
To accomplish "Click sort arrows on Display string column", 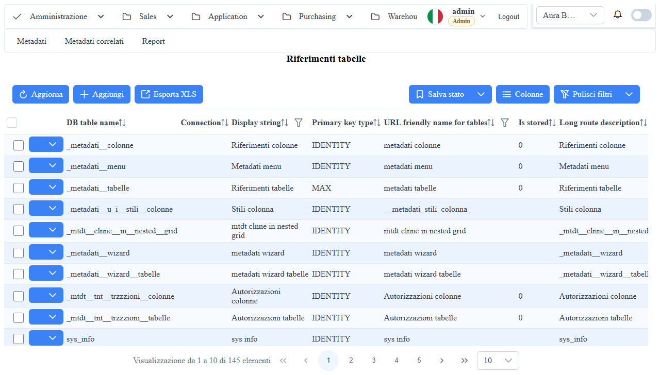I will click(285, 123).
